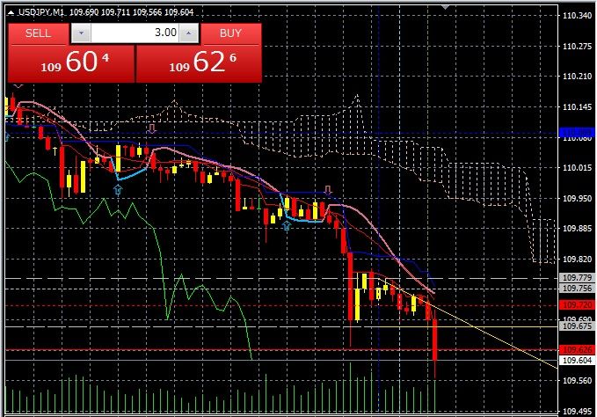Click the current price 109.604 label
597x417 pixels.
577,361
